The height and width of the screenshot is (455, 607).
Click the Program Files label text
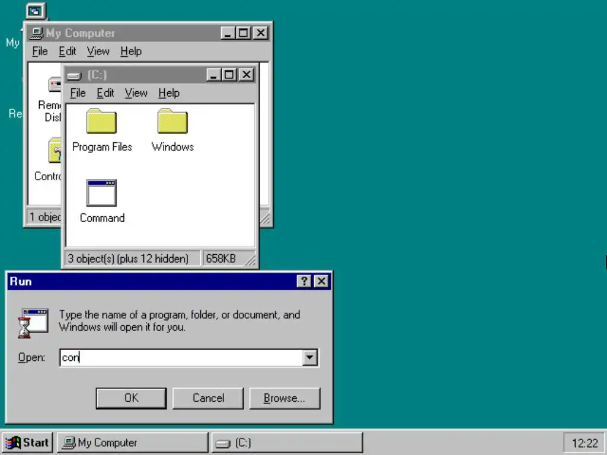tap(102, 147)
